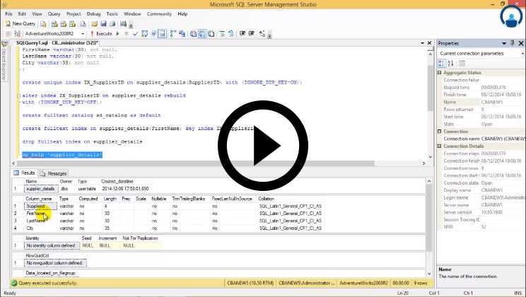
Task: Decrease indent of the selected lines
Action: click(242, 33)
